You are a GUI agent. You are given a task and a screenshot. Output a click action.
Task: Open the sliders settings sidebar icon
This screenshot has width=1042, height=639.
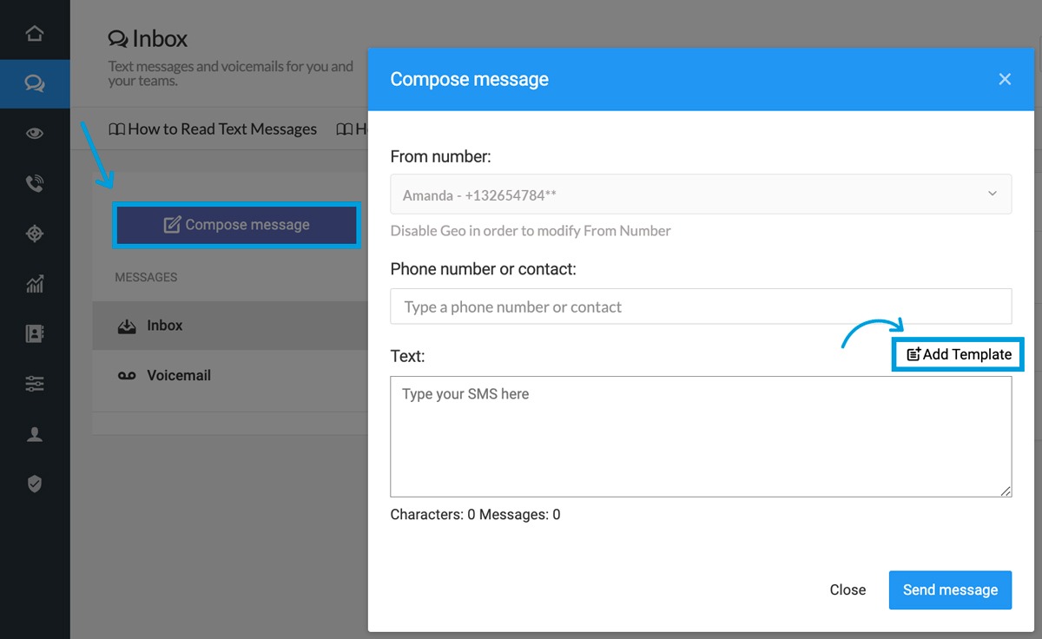point(35,384)
